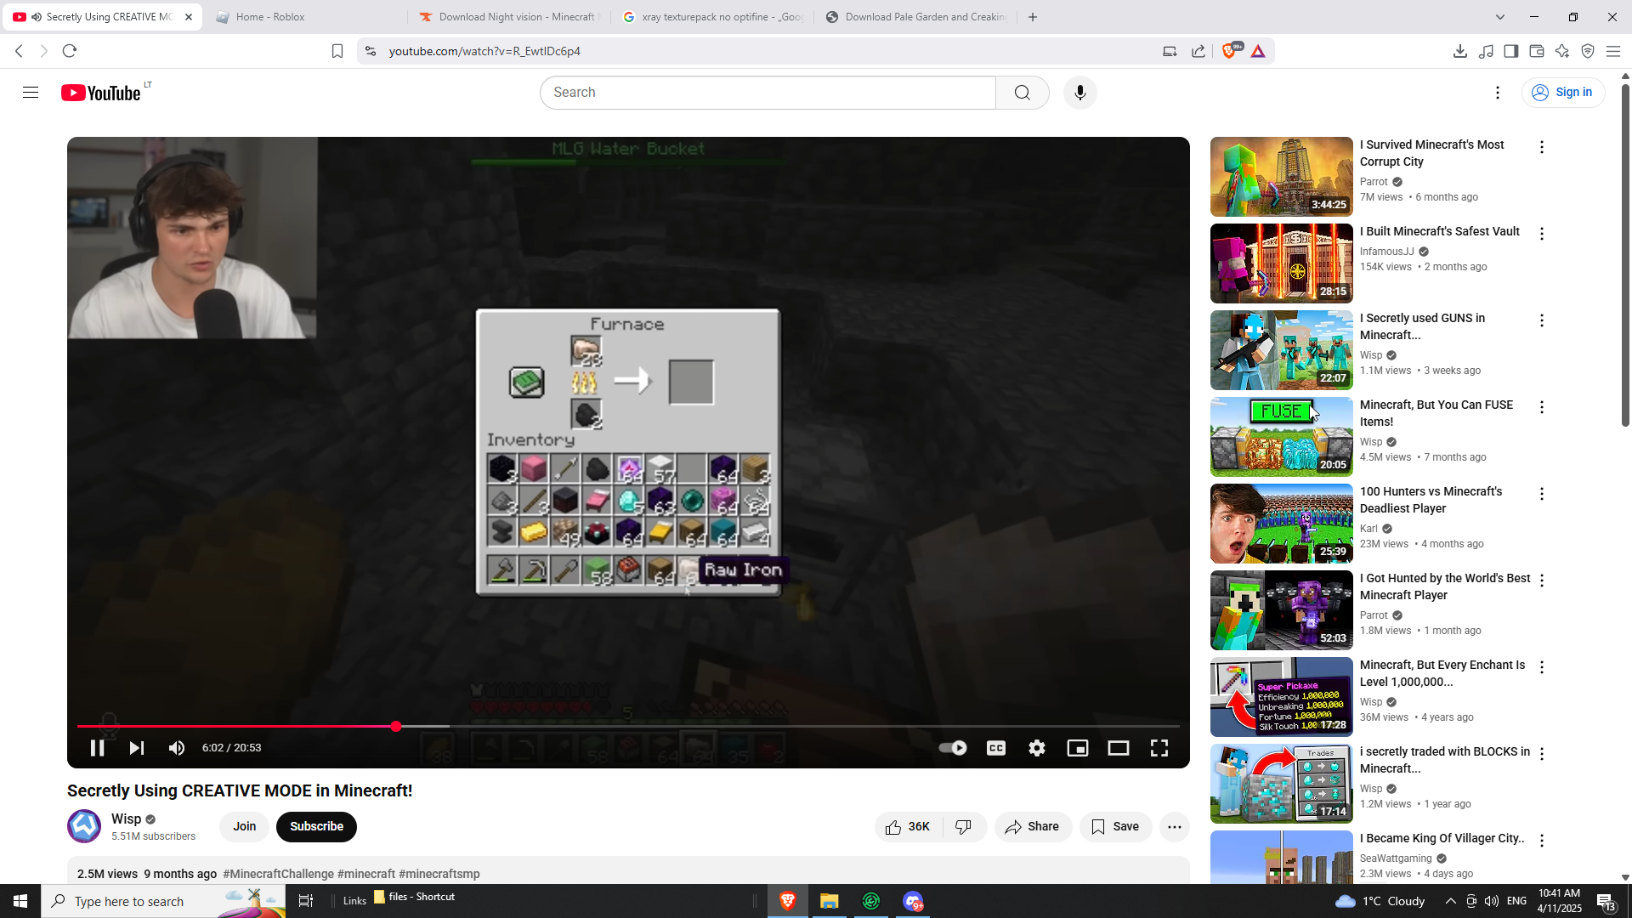Image resolution: width=1632 pixels, height=918 pixels.
Task: Click voice search microphone
Action: tap(1079, 93)
